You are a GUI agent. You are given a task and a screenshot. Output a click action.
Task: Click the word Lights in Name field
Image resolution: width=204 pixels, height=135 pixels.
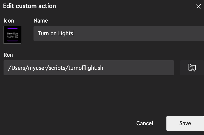[66, 33]
